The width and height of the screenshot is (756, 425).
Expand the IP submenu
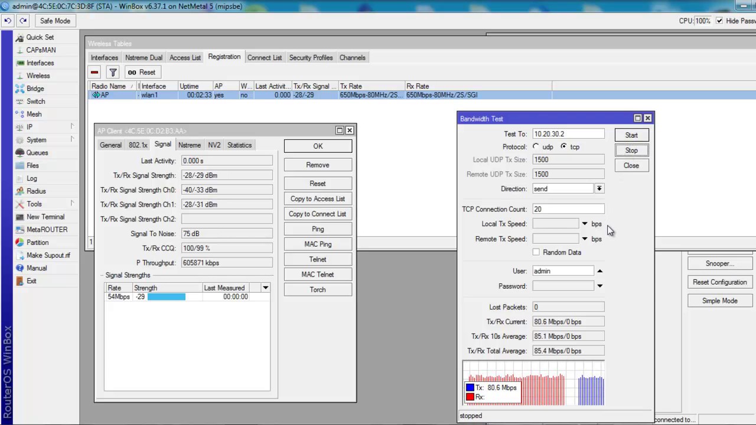tap(73, 127)
